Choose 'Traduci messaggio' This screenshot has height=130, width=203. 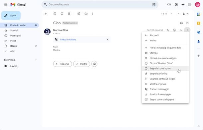pos(165,89)
